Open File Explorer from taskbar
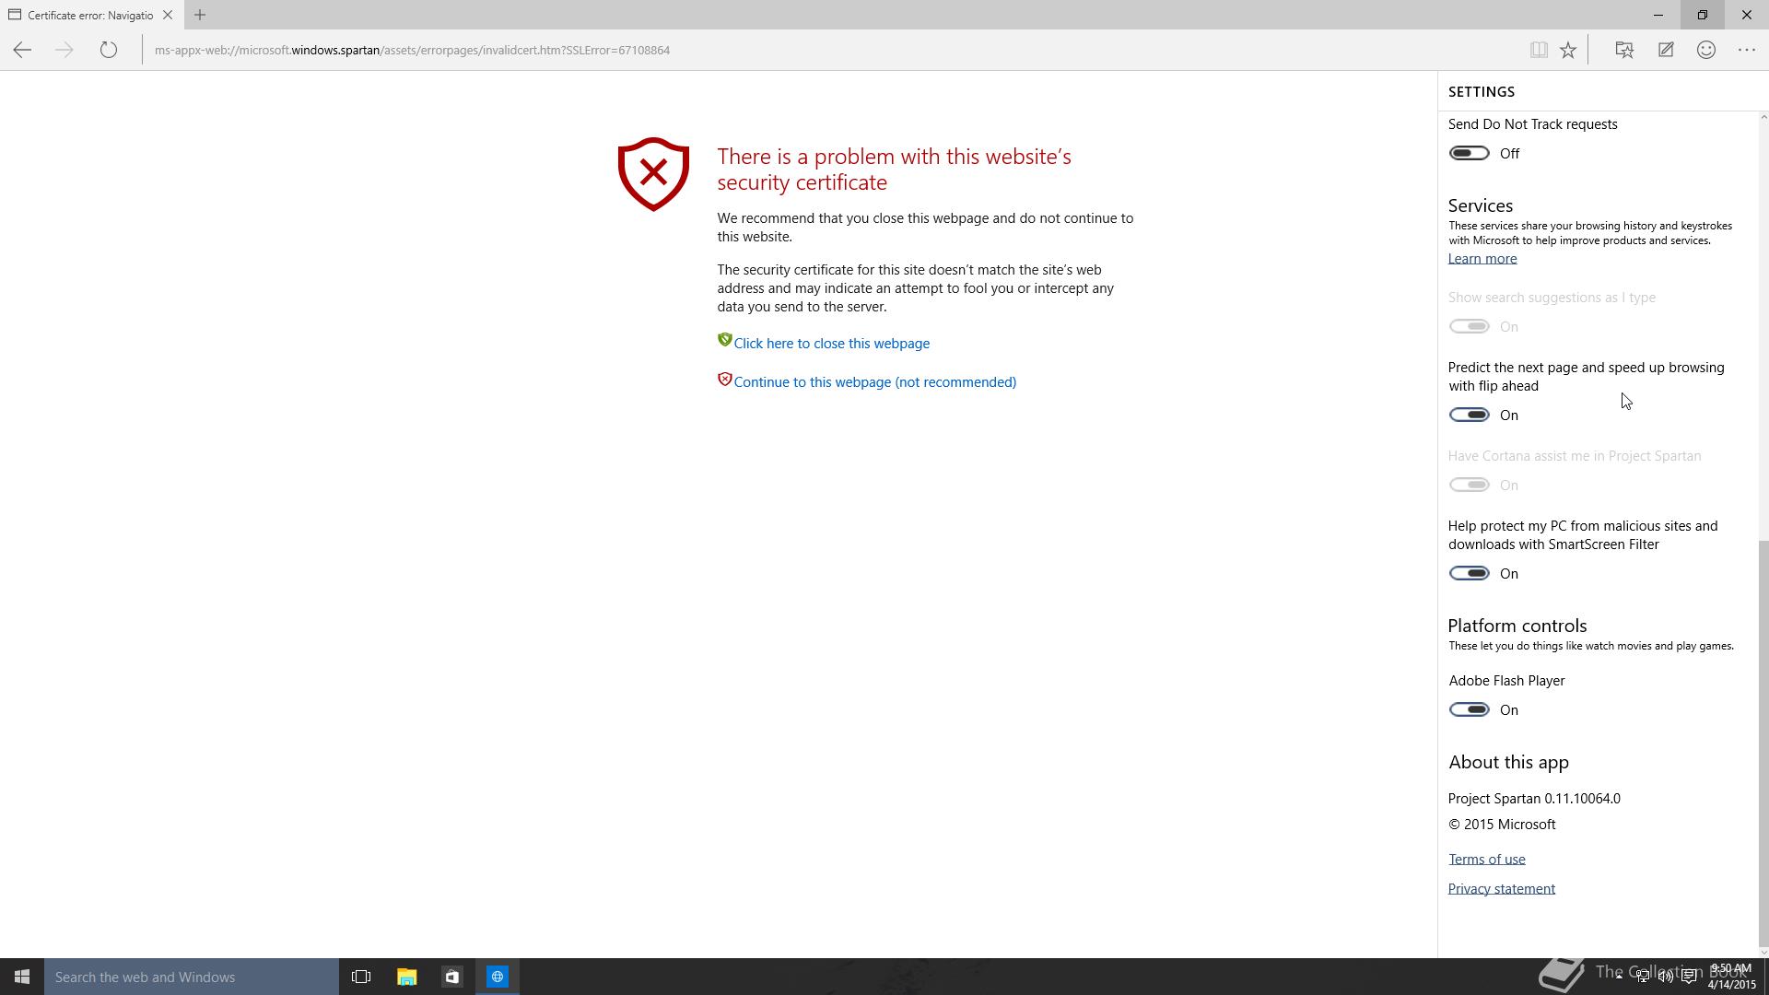This screenshot has width=1769, height=995. tap(406, 977)
